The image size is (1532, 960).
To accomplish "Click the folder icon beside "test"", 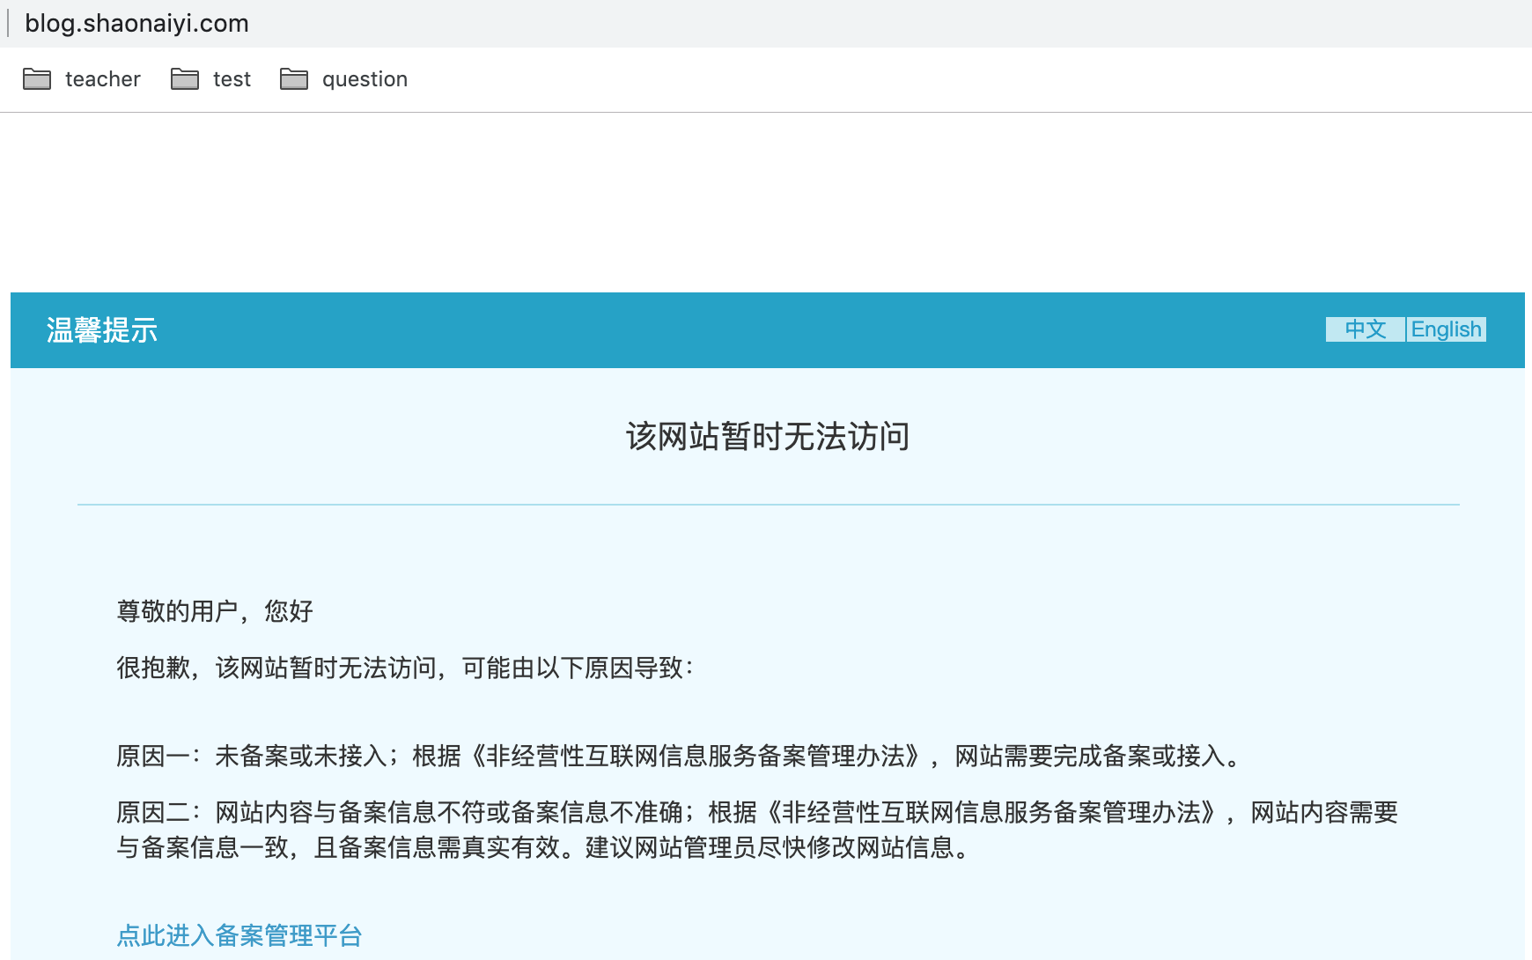I will point(185,79).
